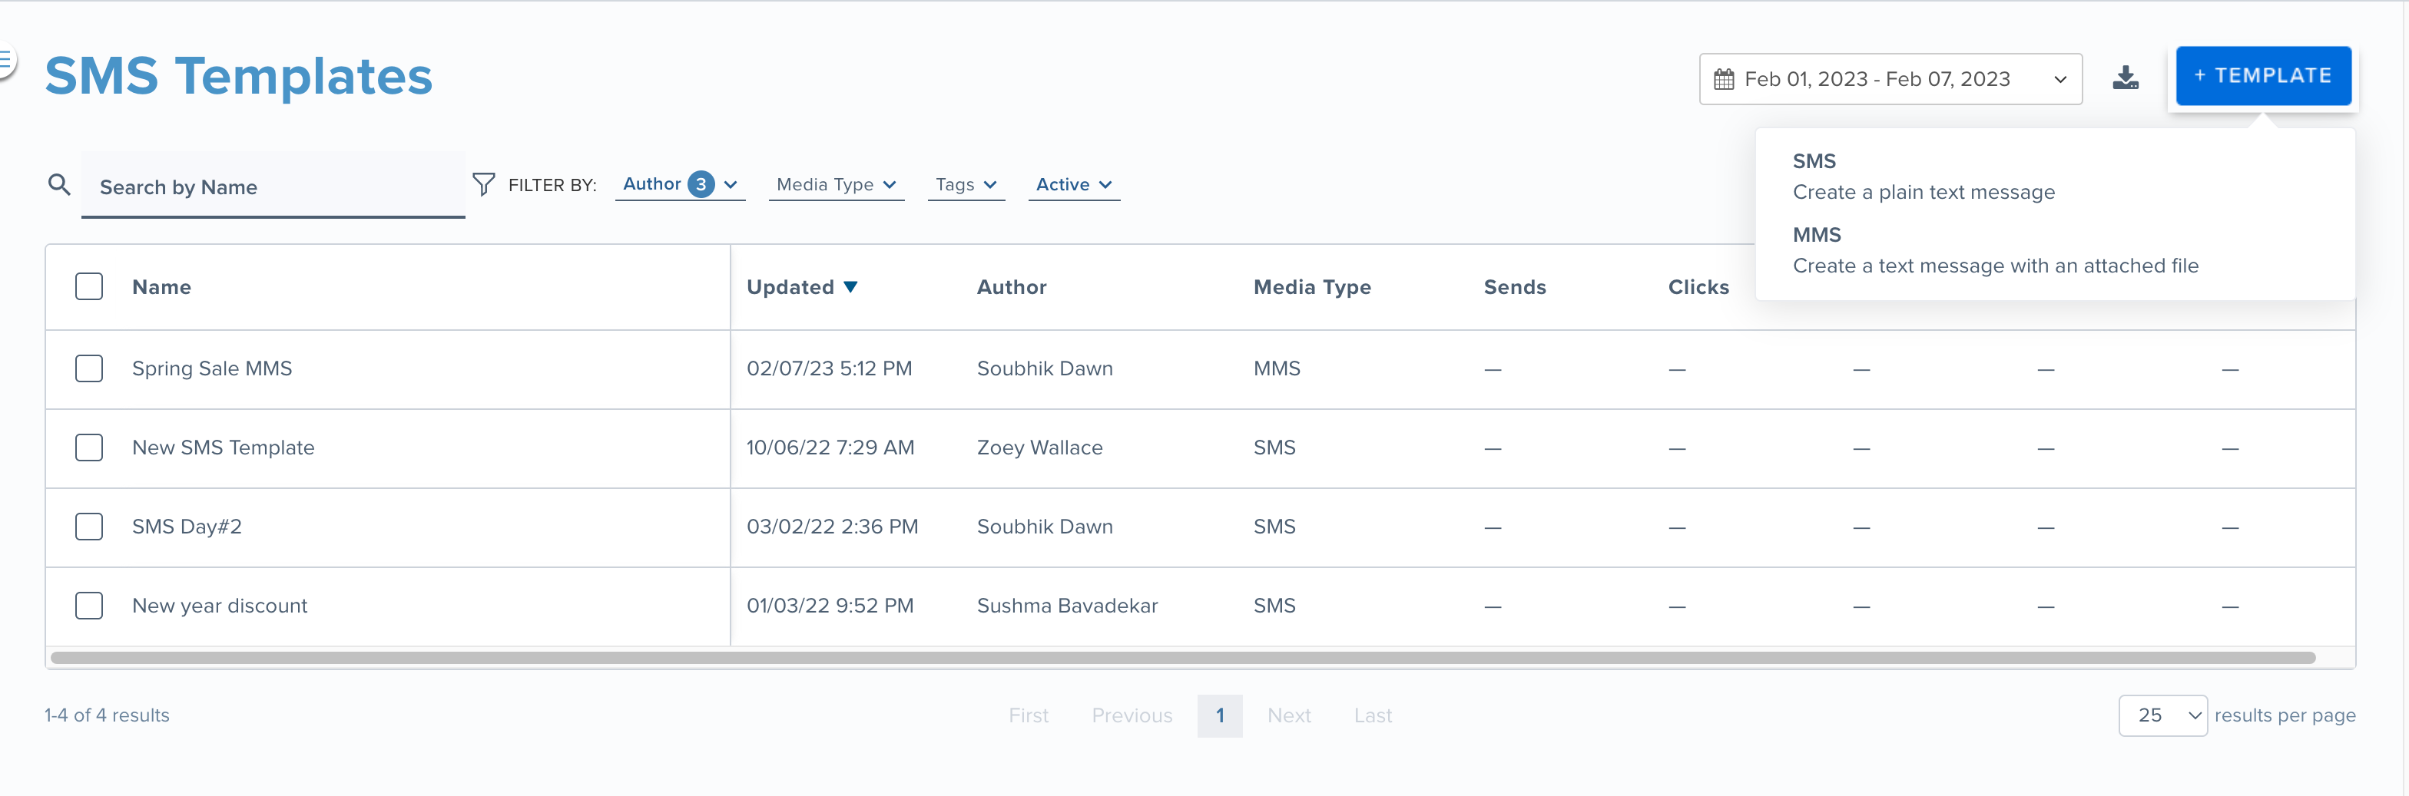Click the 02/07/23 5:12 PM date cell

tap(830, 368)
